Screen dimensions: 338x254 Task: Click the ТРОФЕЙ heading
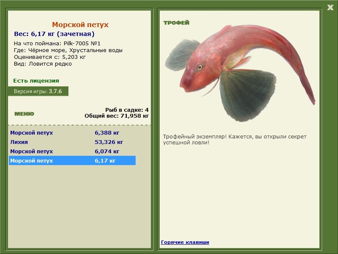[176, 23]
